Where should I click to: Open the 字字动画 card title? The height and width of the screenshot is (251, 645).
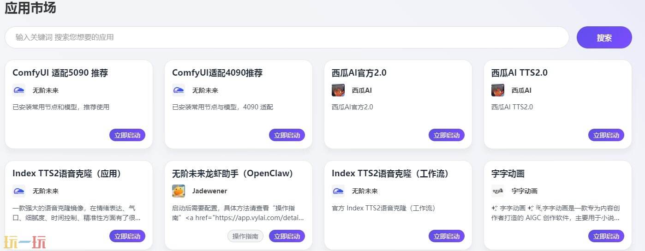(x=508, y=174)
